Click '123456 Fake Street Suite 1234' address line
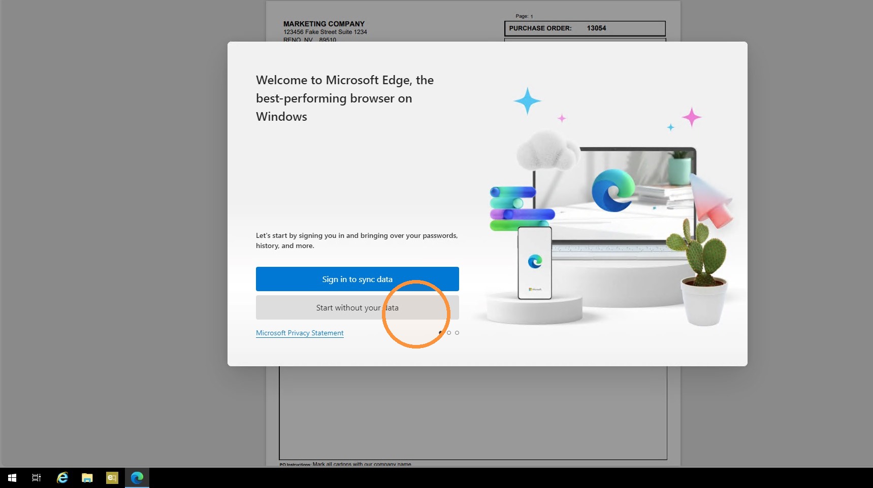The height and width of the screenshot is (488, 873). pyautogui.click(x=325, y=32)
